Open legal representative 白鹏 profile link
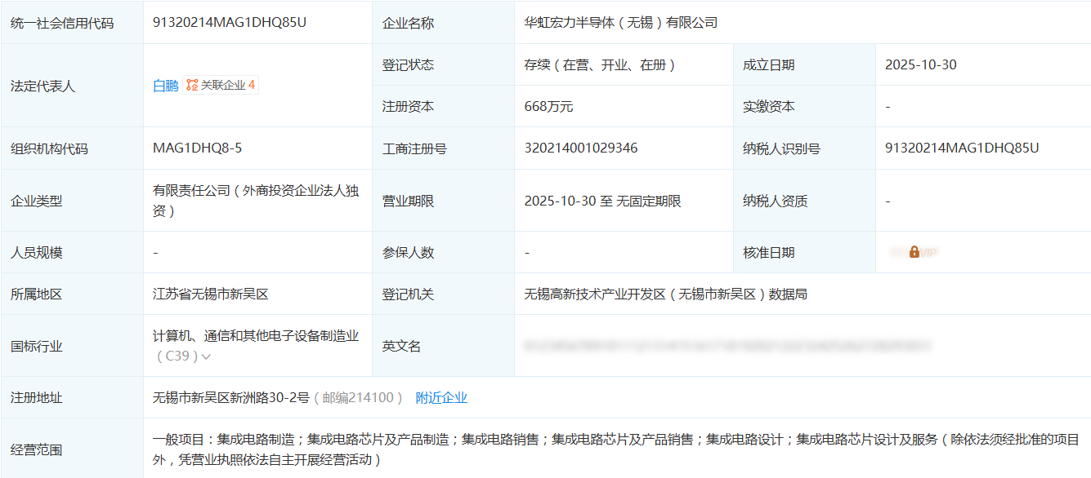This screenshot has width=1091, height=478. point(165,85)
